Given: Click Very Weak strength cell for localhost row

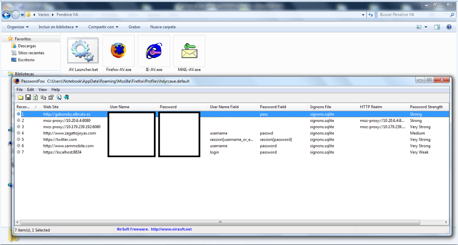Looking at the screenshot, I should 419,152.
